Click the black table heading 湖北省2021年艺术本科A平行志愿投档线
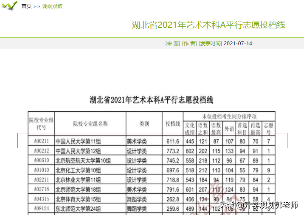The image size is (304, 215). pos(152,100)
